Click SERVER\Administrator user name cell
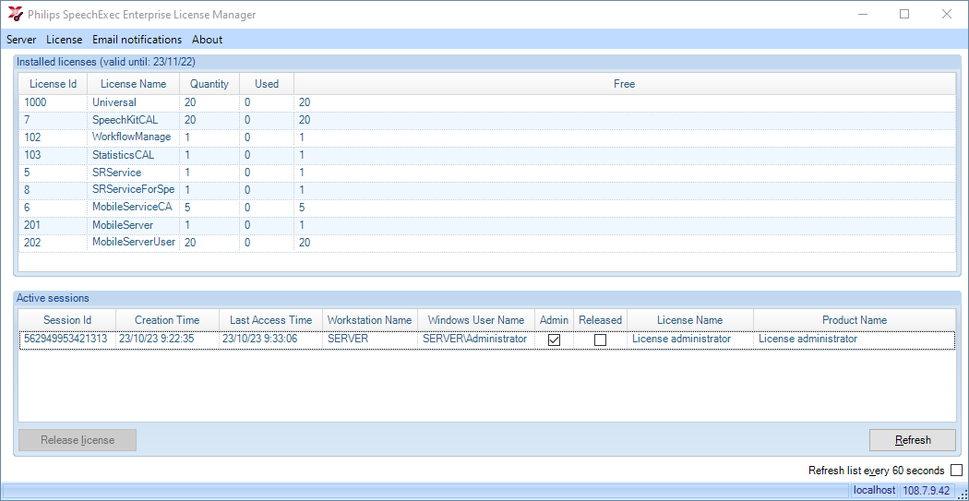Viewport: 969px width, 501px height. coord(474,340)
